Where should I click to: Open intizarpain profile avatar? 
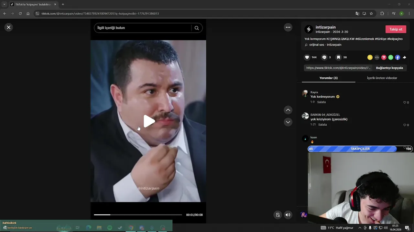(x=309, y=29)
